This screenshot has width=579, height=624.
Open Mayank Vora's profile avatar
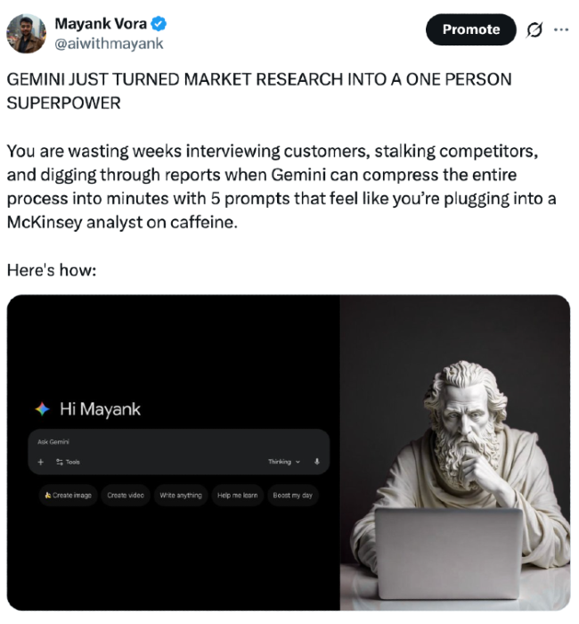tap(26, 34)
